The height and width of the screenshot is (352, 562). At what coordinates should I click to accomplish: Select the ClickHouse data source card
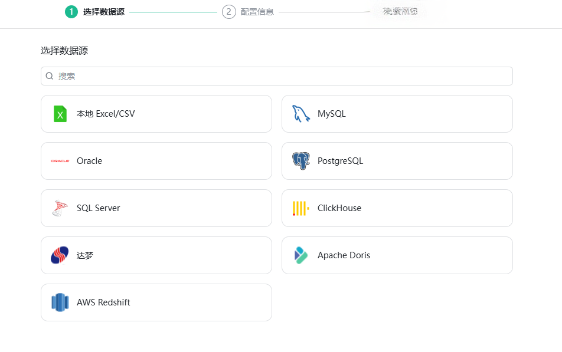397,208
